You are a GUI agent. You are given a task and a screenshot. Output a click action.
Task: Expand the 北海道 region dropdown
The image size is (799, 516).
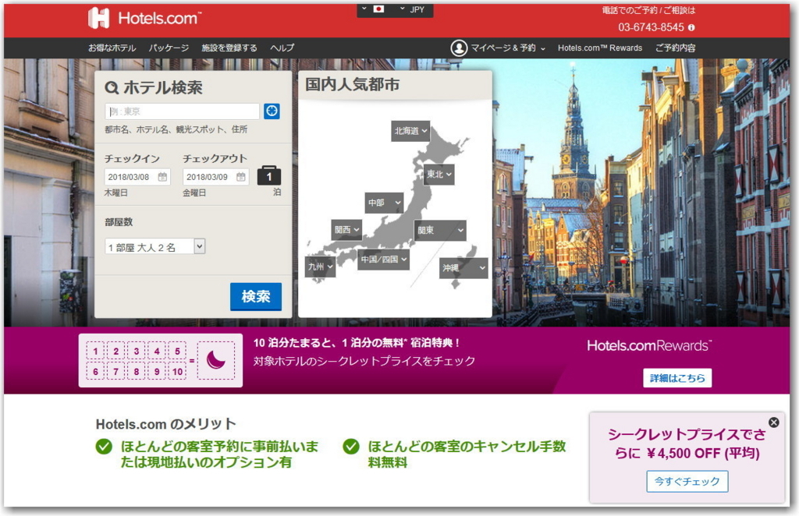point(410,131)
